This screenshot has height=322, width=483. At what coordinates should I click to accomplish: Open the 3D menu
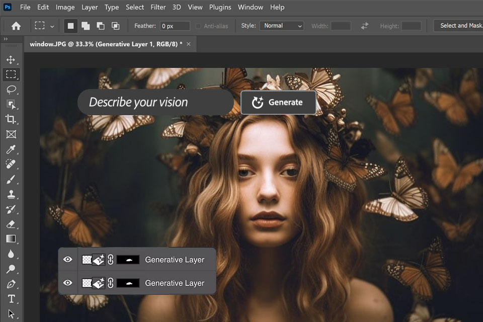point(177,7)
